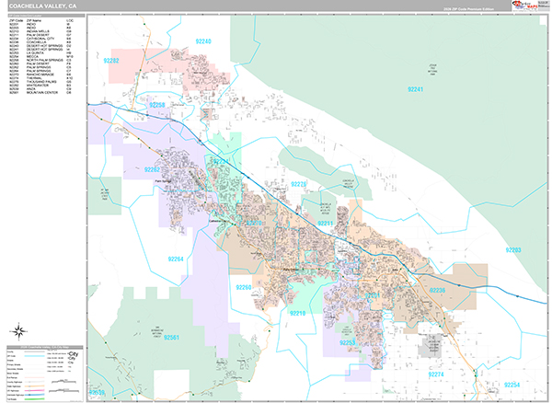The width and height of the screenshot is (552, 403).
Task: Click the ZIP Code column header
Action: tap(15, 18)
